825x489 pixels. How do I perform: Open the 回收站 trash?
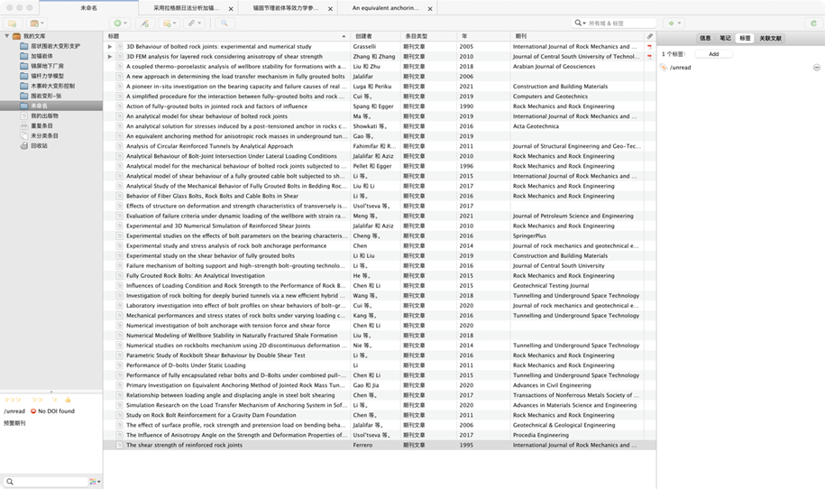tap(39, 146)
